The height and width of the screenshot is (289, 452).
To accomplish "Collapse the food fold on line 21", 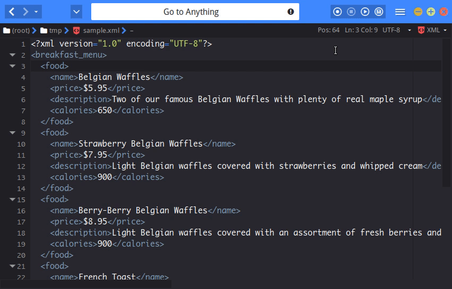I will coord(12,266).
